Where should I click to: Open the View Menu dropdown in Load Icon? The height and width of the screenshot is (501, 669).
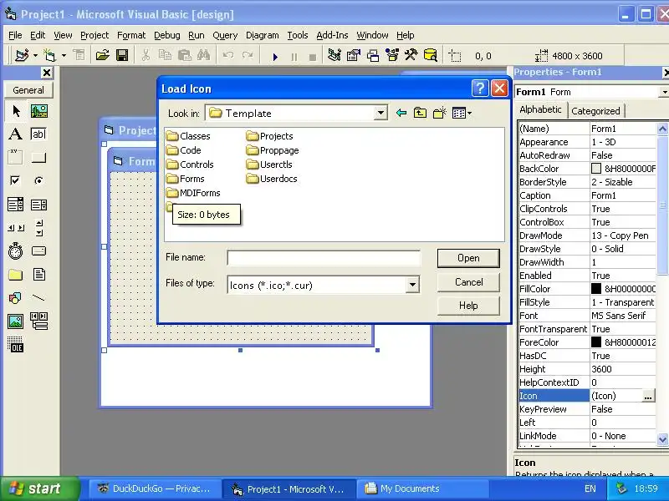pos(462,113)
